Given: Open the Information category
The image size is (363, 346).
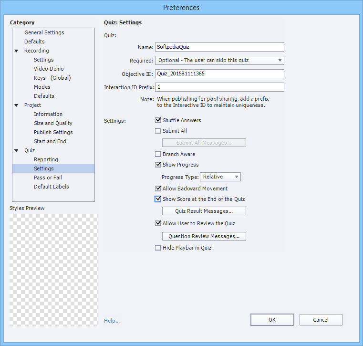Looking at the screenshot, I should coord(48,114).
